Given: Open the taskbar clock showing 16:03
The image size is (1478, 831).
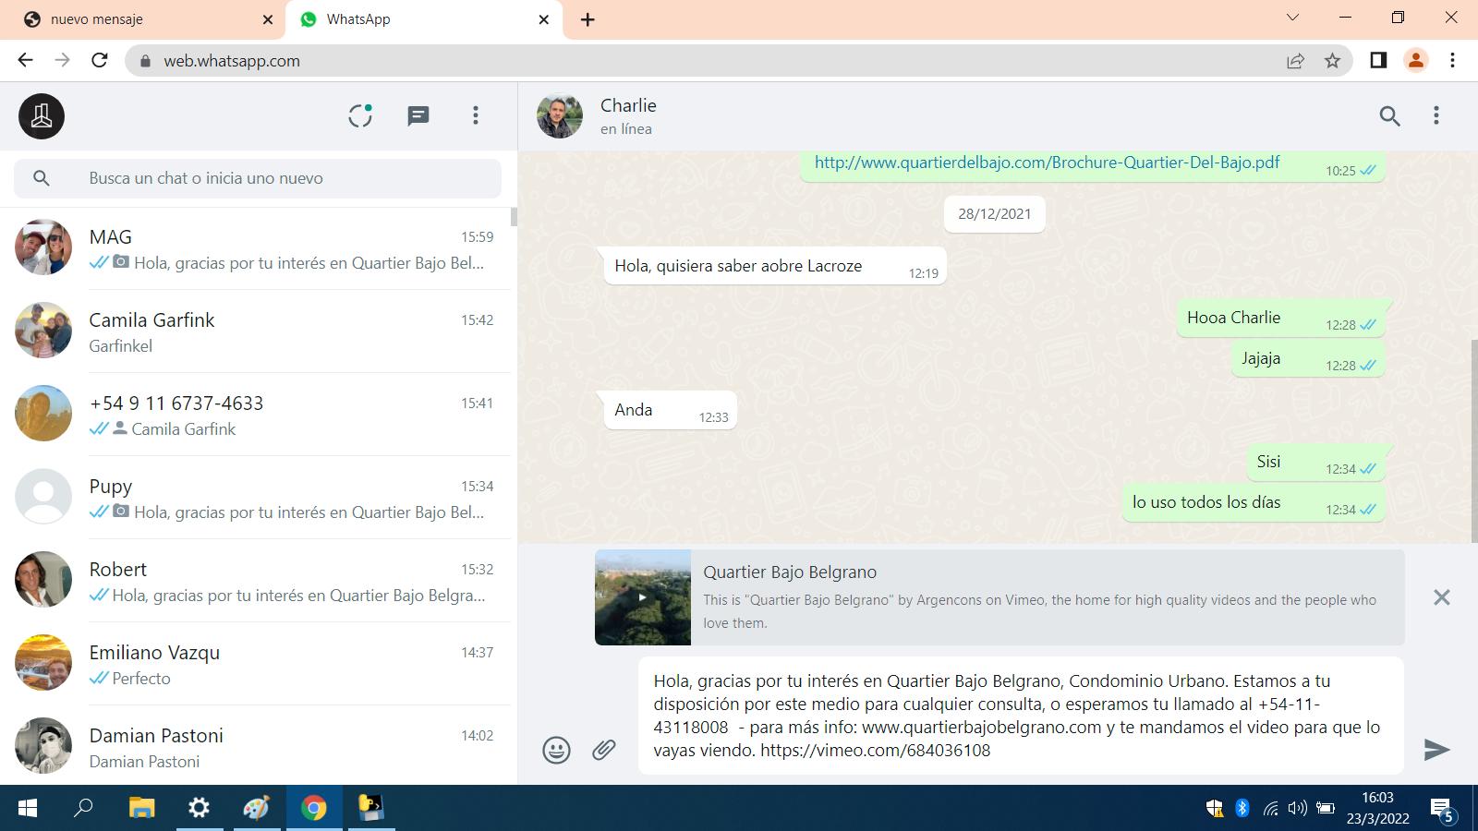Looking at the screenshot, I should tap(1377, 808).
